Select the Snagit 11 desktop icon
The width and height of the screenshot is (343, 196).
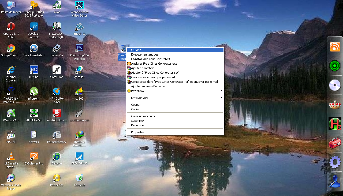pyautogui.click(x=79, y=27)
